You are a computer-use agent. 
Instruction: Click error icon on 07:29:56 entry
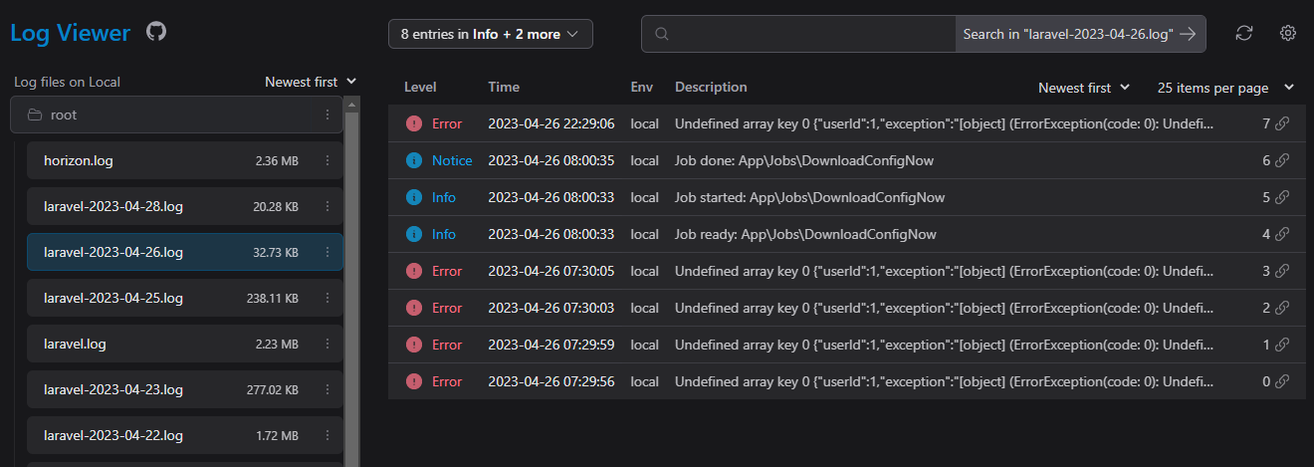414,381
